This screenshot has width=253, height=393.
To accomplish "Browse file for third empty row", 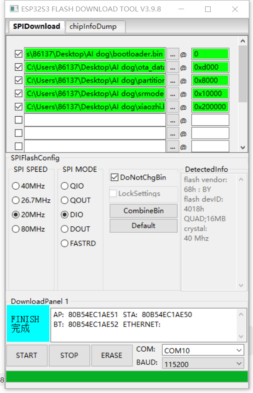I will tap(172, 146).
